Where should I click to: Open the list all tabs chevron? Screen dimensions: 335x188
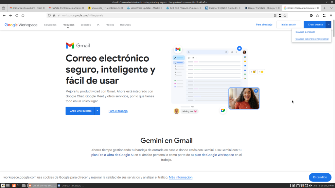point(330,8)
